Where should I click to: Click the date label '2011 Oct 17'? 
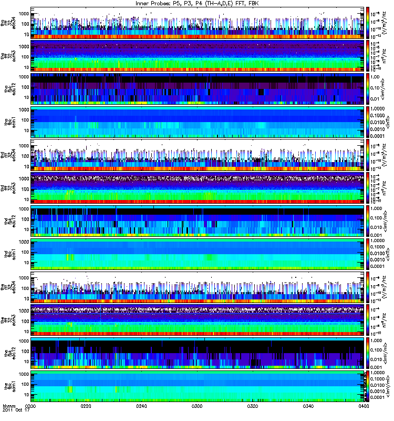[16, 410]
